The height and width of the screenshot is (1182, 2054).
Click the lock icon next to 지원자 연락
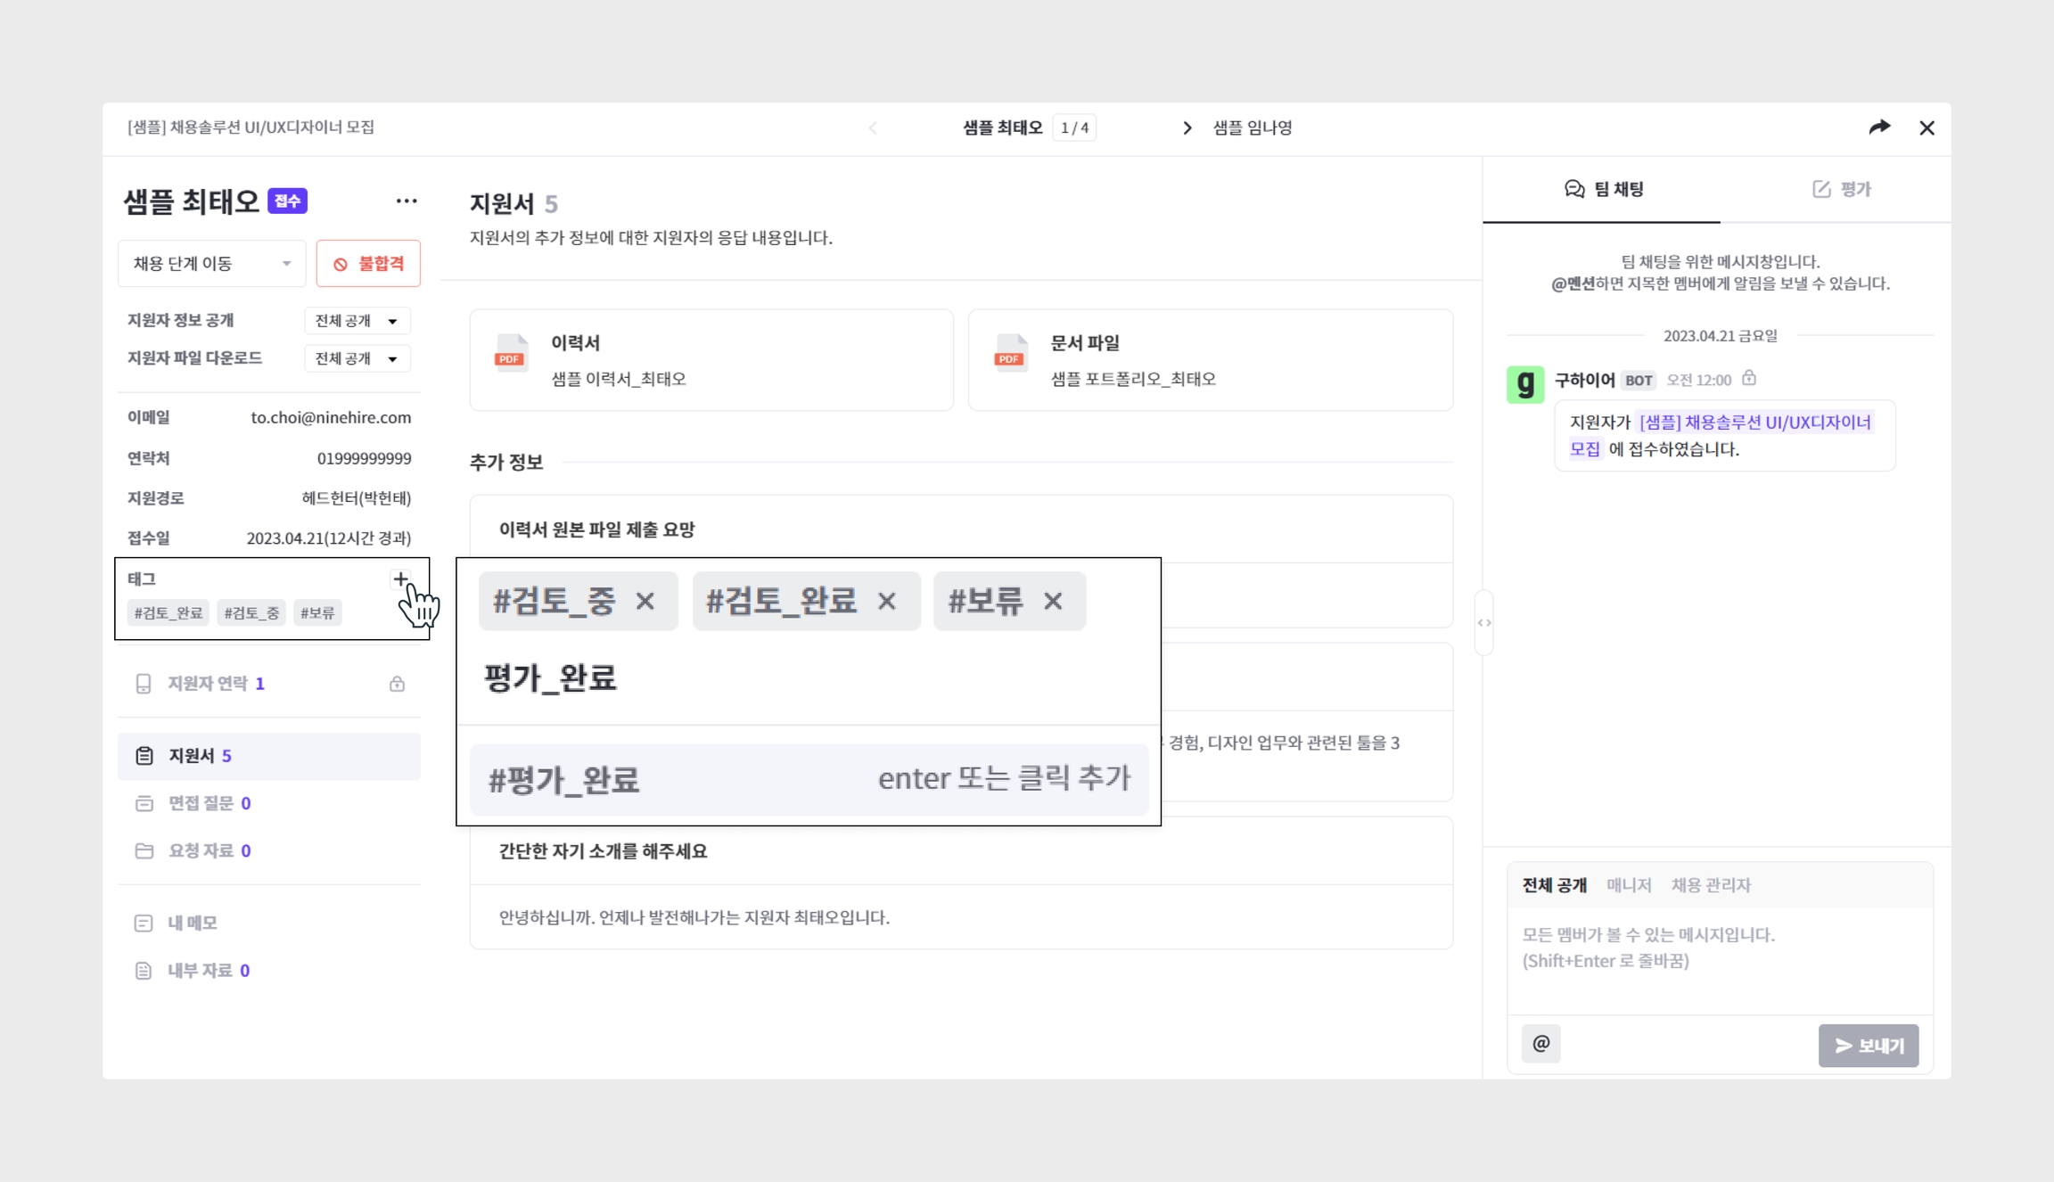pyautogui.click(x=397, y=684)
